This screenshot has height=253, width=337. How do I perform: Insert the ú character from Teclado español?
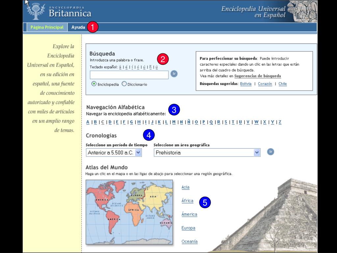click(144, 67)
